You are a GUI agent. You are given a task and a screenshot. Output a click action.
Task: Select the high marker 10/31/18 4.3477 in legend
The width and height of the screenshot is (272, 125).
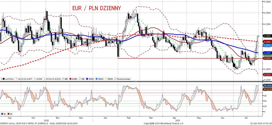pos(24,79)
